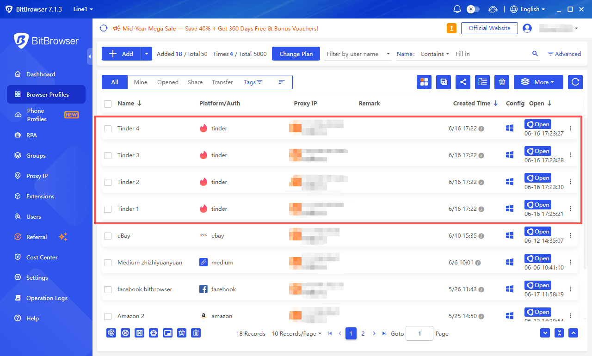
Task: Check the select-all header checkbox
Action: tap(108, 104)
